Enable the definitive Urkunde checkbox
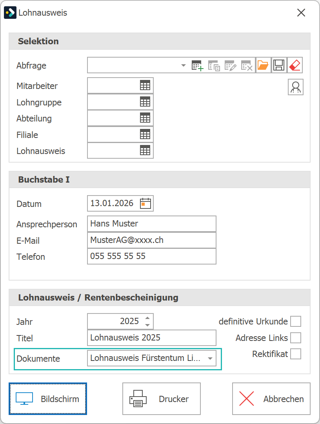Image resolution: width=320 pixels, height=424 pixels. point(296,321)
